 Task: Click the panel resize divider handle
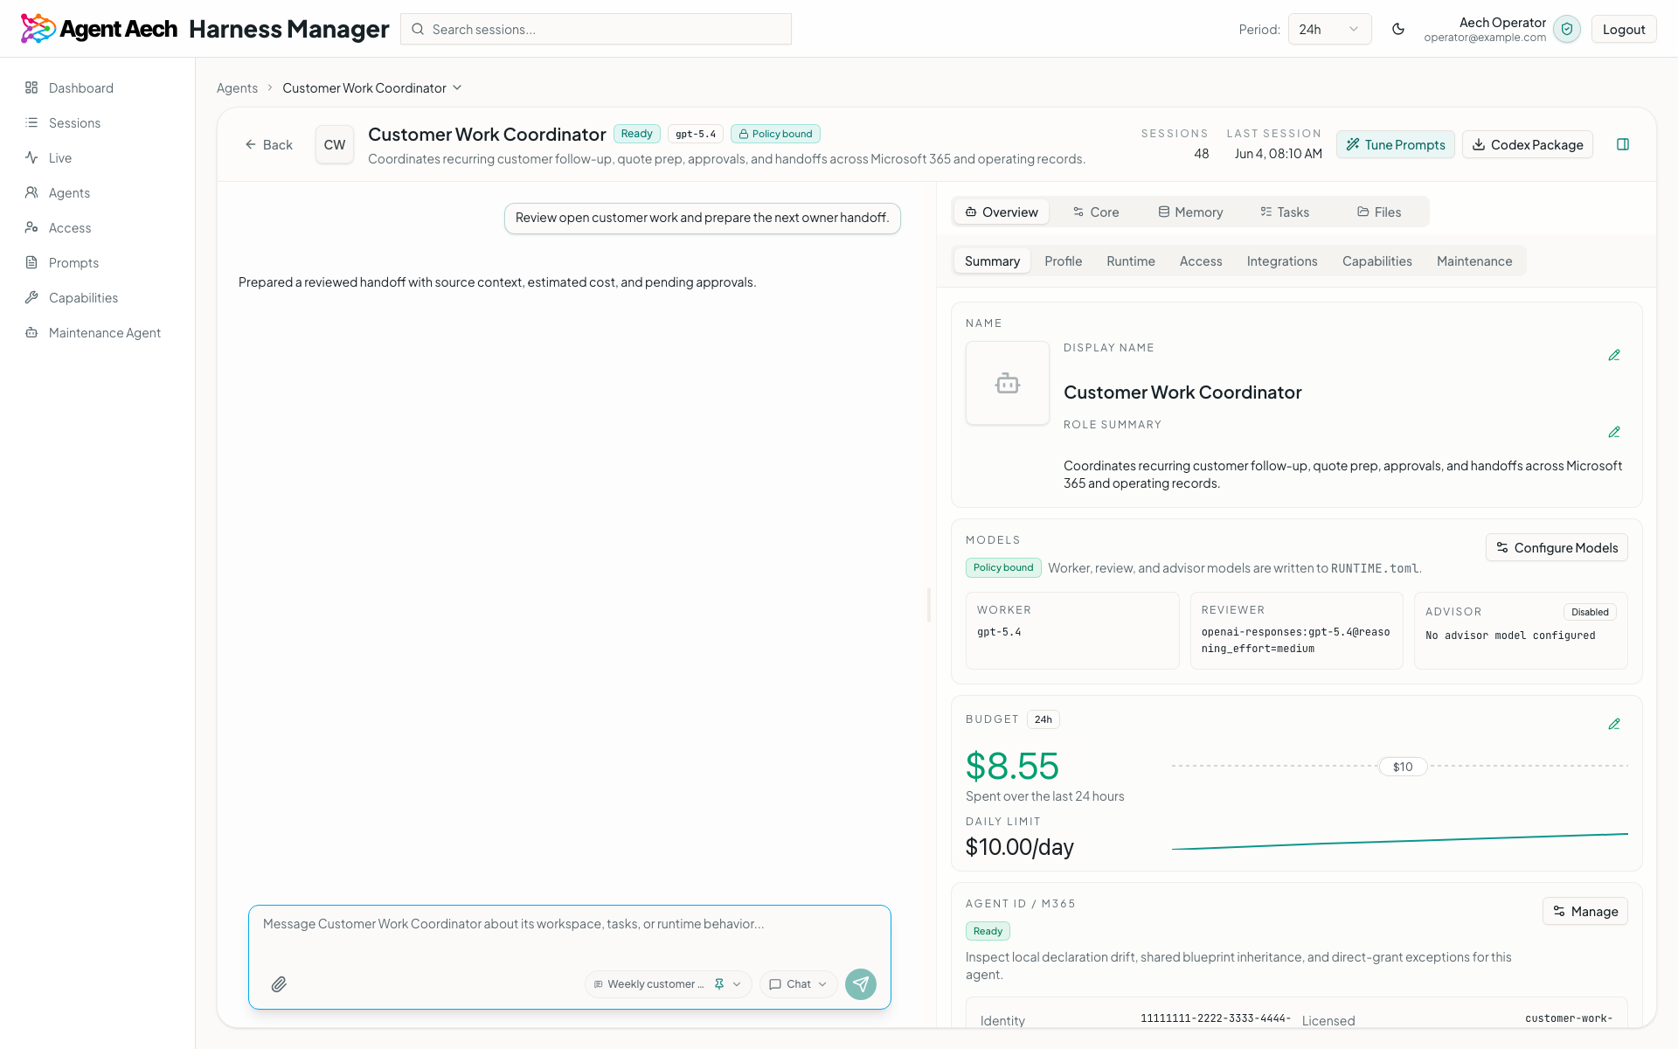[x=929, y=605]
